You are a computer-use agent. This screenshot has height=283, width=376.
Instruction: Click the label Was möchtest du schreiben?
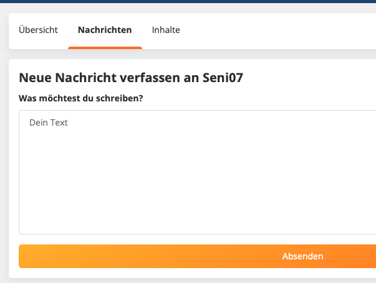pos(81,98)
